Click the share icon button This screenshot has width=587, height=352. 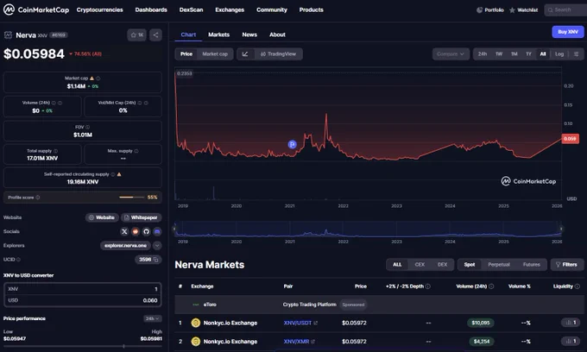[x=155, y=35]
